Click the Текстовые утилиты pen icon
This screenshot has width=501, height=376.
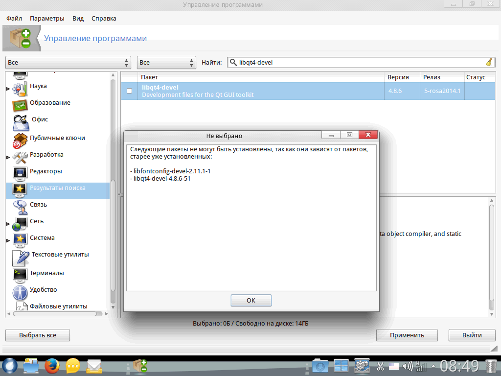click(21, 258)
